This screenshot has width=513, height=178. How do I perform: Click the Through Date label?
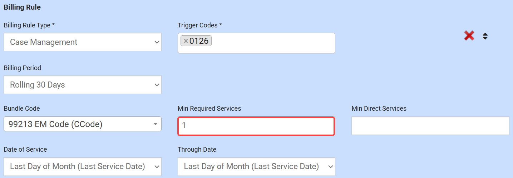(x=197, y=150)
